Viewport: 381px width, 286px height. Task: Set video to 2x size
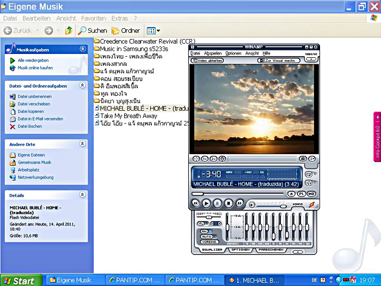click(213, 159)
